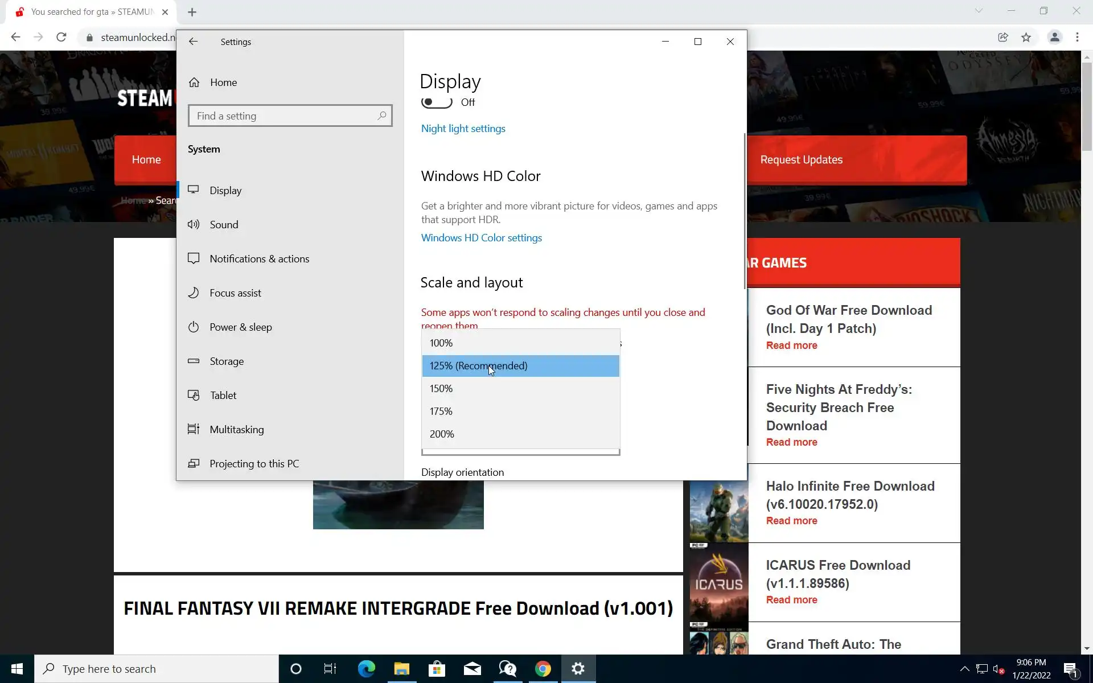The height and width of the screenshot is (683, 1093).
Task: Open the Sound settings category
Action: coord(224,225)
